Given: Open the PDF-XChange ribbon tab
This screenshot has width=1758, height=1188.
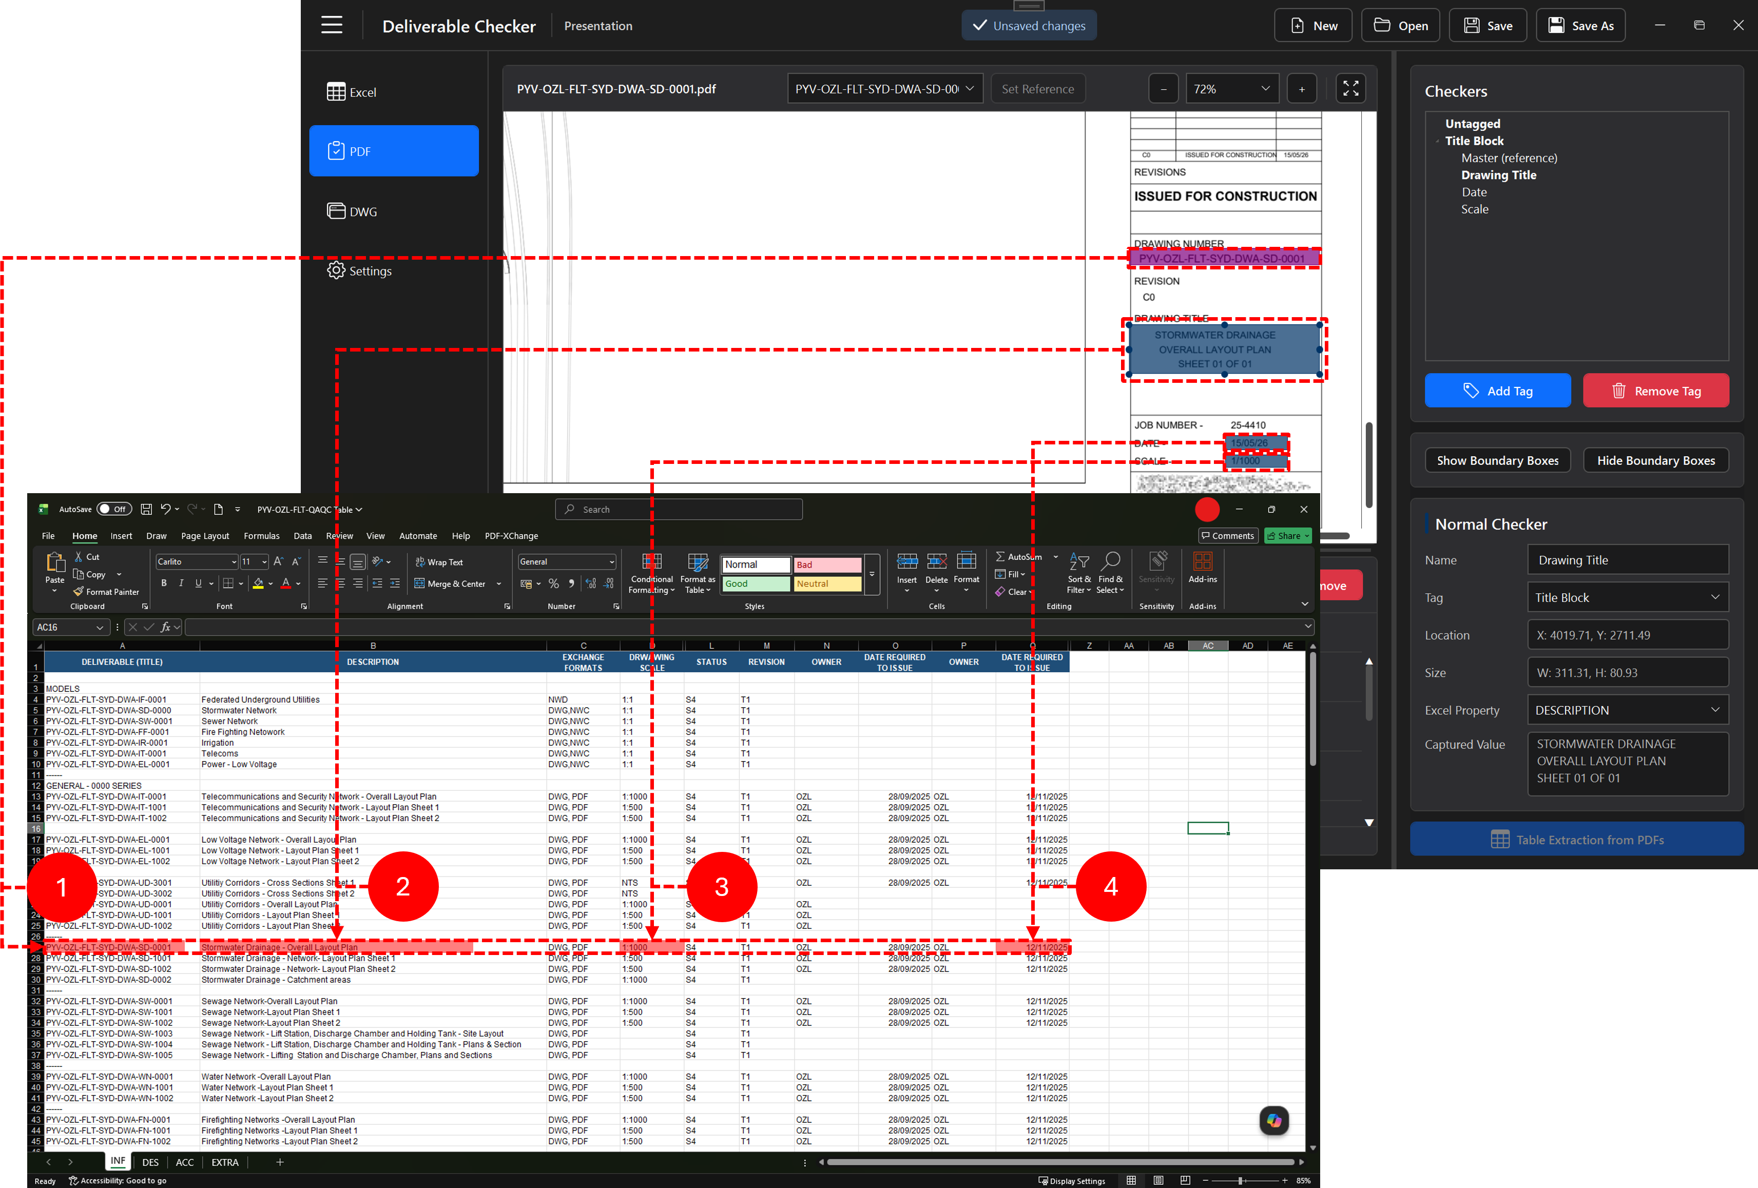Looking at the screenshot, I should 511,535.
